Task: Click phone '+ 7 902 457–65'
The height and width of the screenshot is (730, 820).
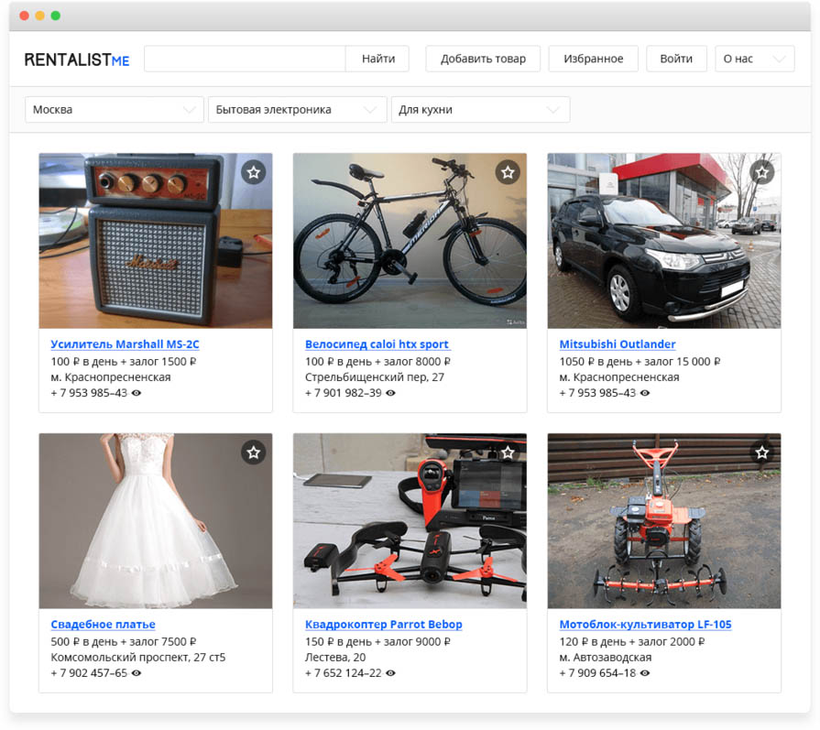Action: tap(89, 673)
